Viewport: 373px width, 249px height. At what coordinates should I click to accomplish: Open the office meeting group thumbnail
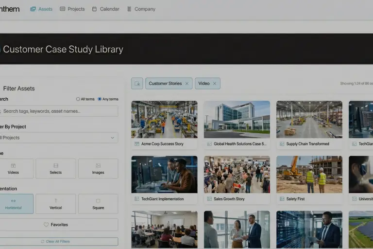click(x=237, y=230)
